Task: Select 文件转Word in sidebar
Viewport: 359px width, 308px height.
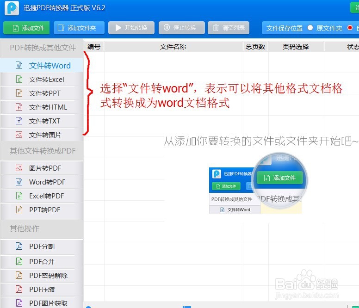Action: pyautogui.click(x=42, y=66)
